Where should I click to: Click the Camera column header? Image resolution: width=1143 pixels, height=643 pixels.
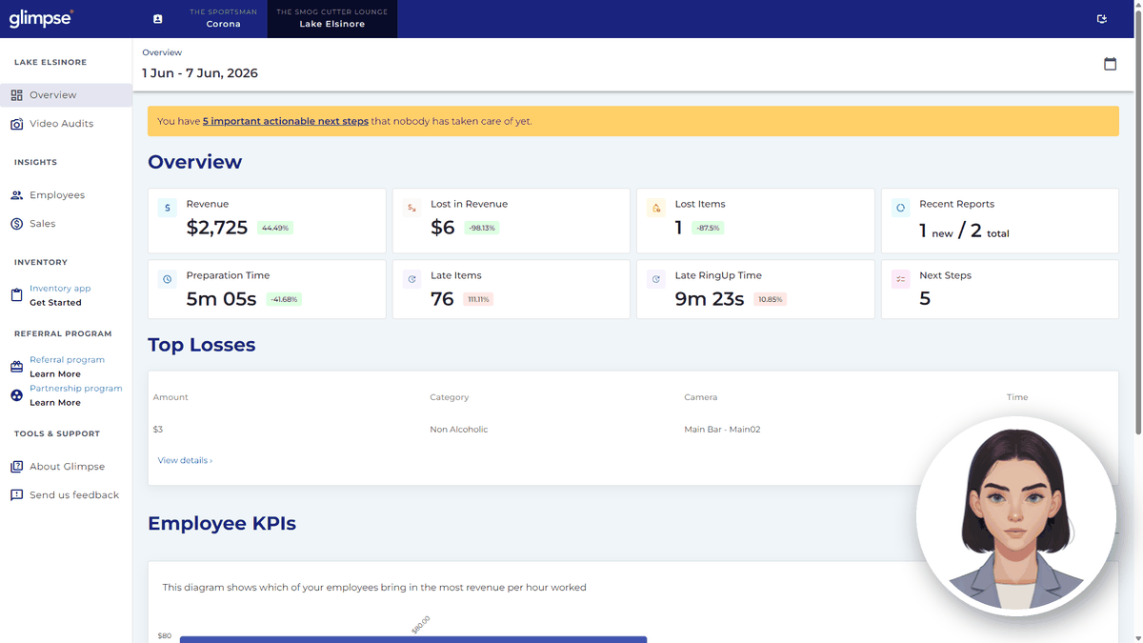(x=700, y=397)
